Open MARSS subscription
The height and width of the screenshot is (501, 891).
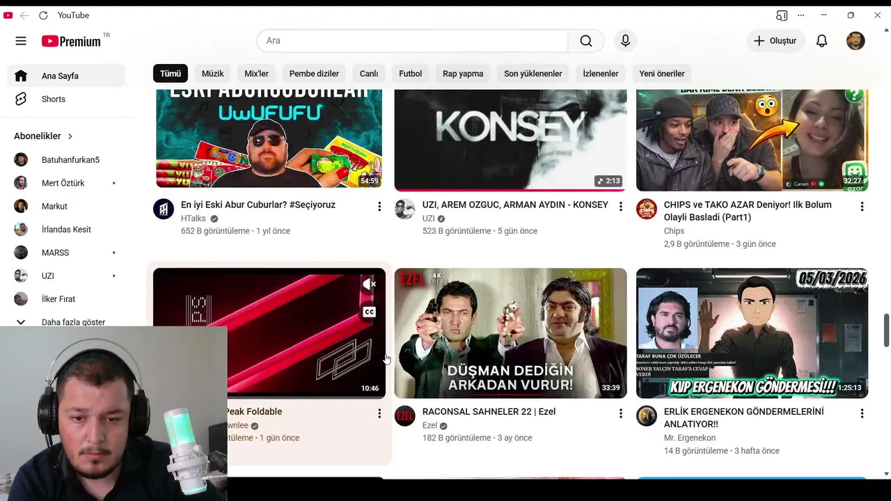coord(66,253)
